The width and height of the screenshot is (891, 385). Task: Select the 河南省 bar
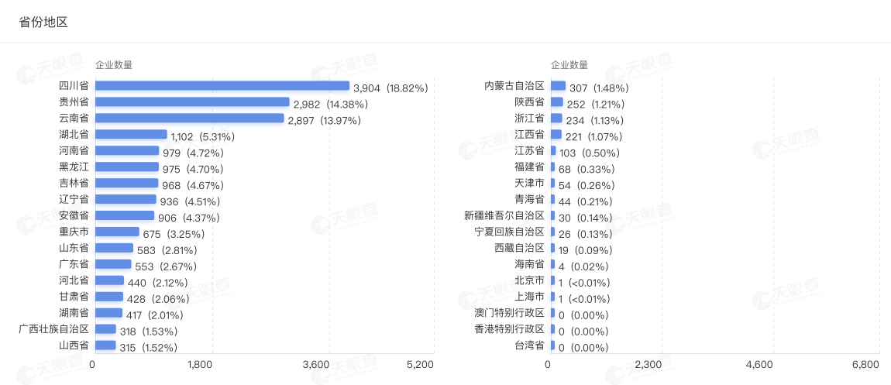pyautogui.click(x=126, y=151)
